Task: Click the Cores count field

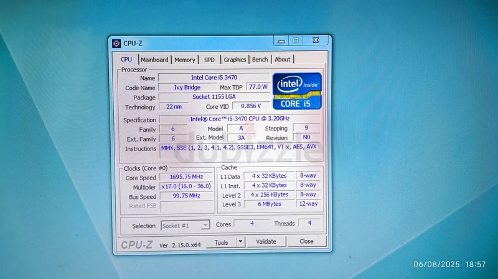Action: pos(252,224)
